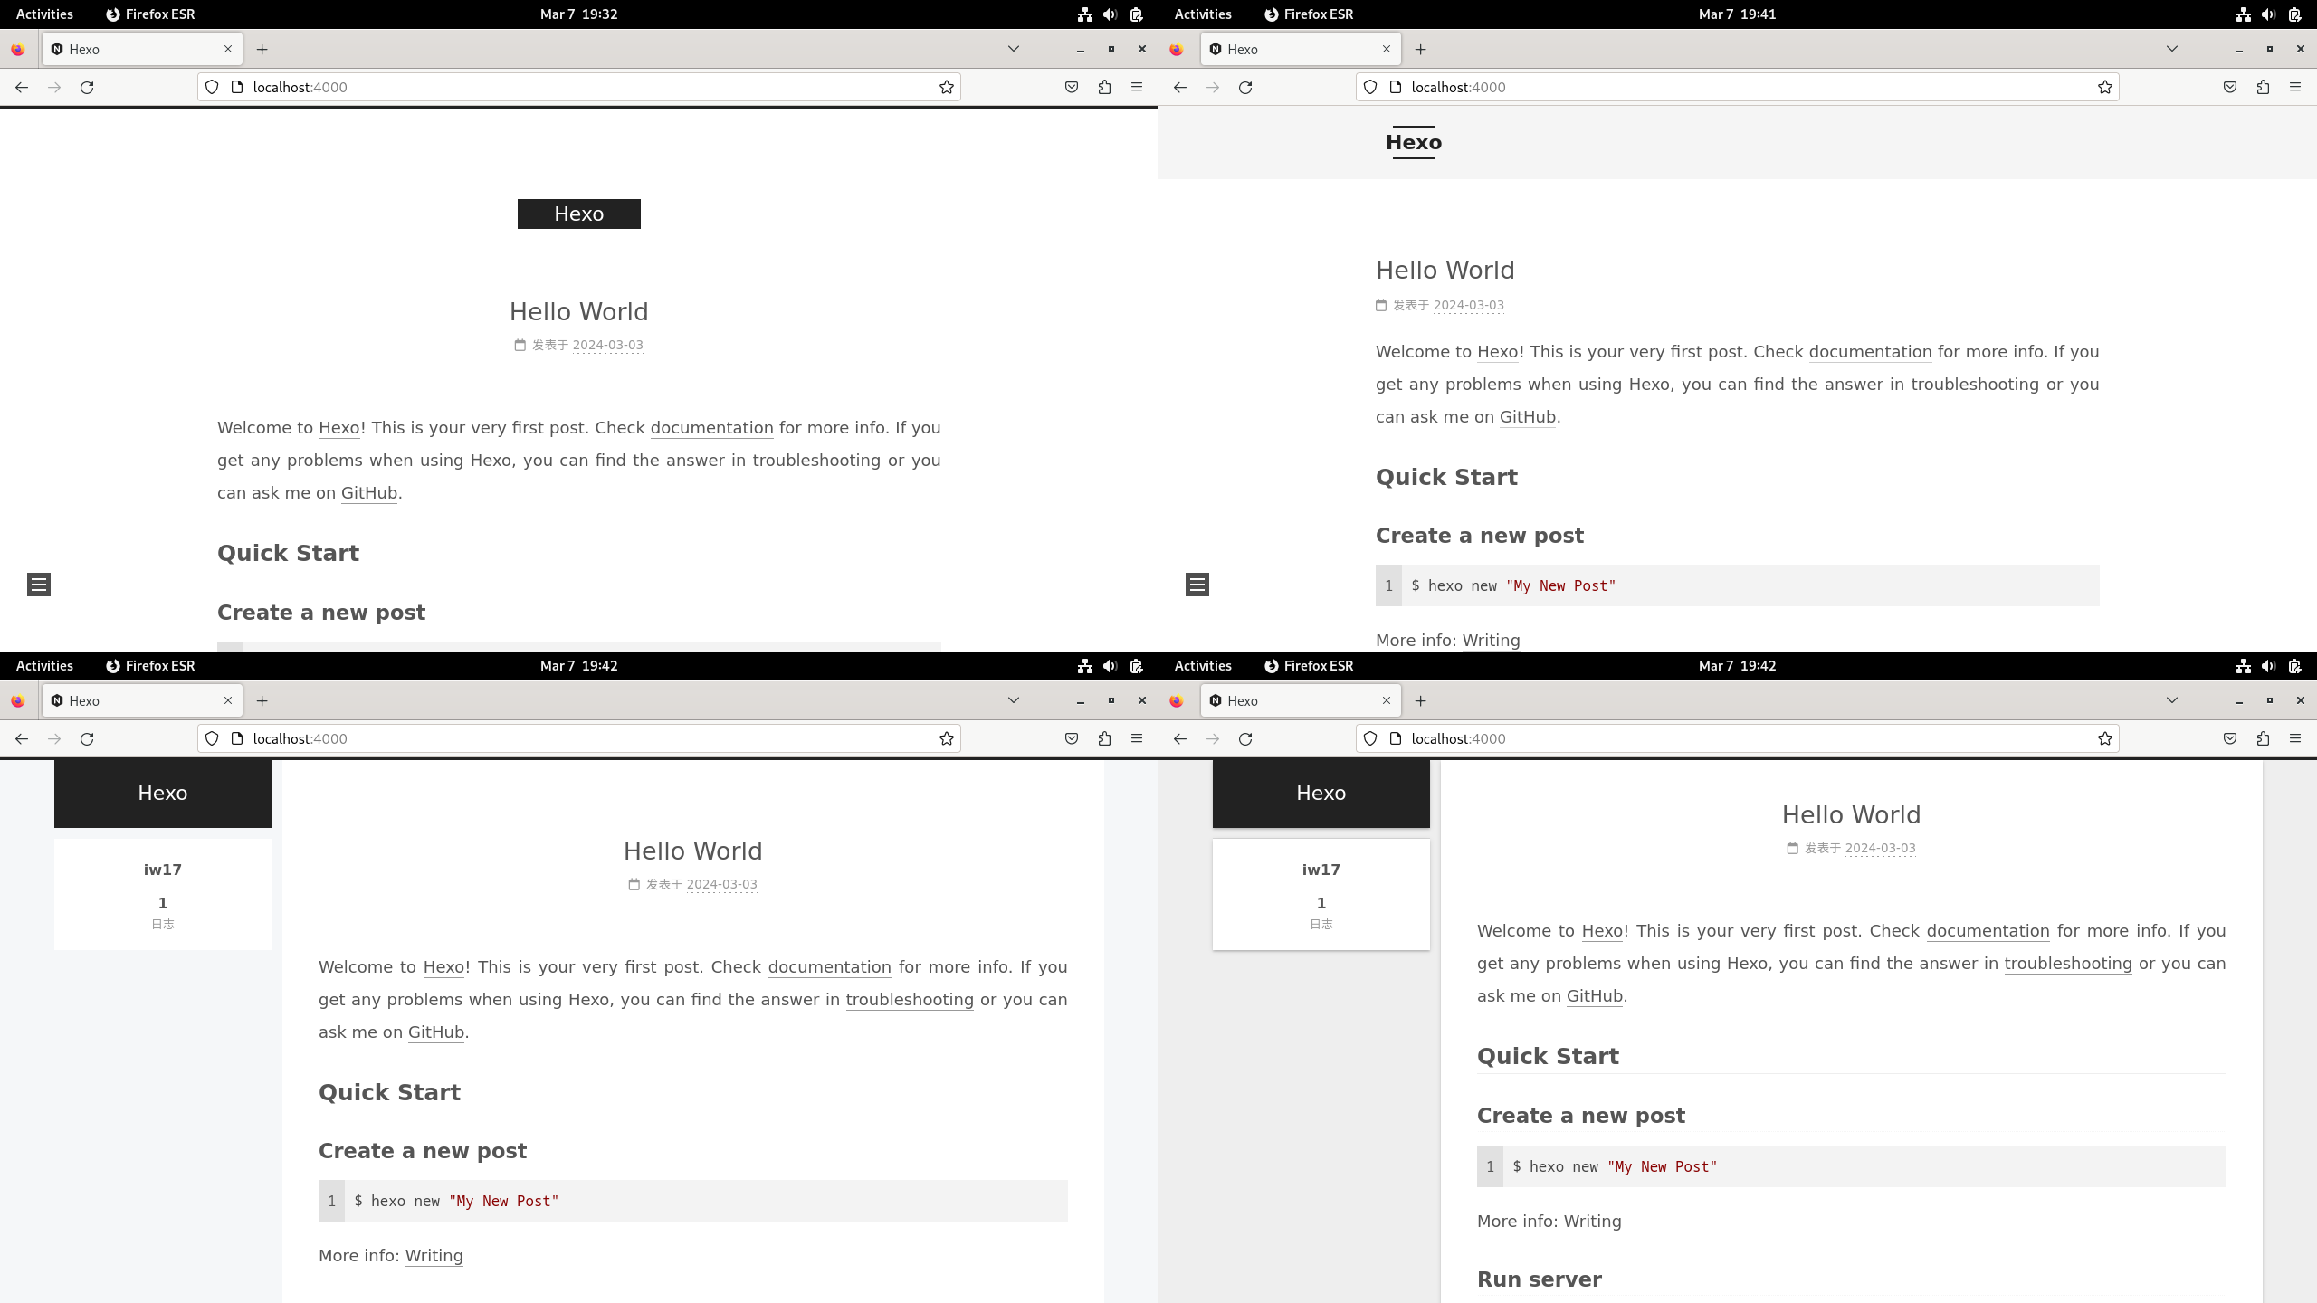Reload page in top-right Firefox window
2317x1303 pixels.
click(1245, 87)
